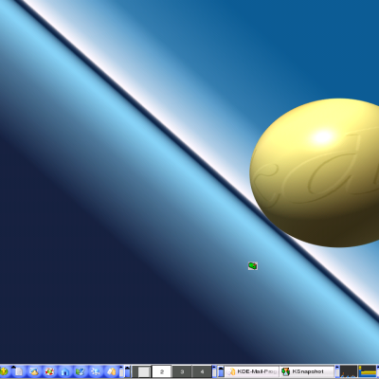This screenshot has width=379, height=379.
Task: Click the small green icon on desktop
Action: pyautogui.click(x=253, y=266)
